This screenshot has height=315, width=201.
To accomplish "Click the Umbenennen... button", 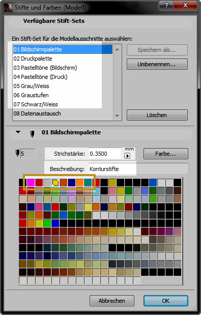I will 157,64.
